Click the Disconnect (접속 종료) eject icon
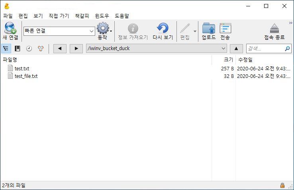294x190 pixels. (x=274, y=29)
